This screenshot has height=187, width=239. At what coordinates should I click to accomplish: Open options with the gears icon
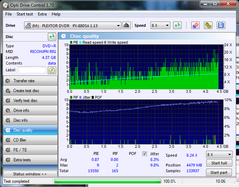[208, 25]
